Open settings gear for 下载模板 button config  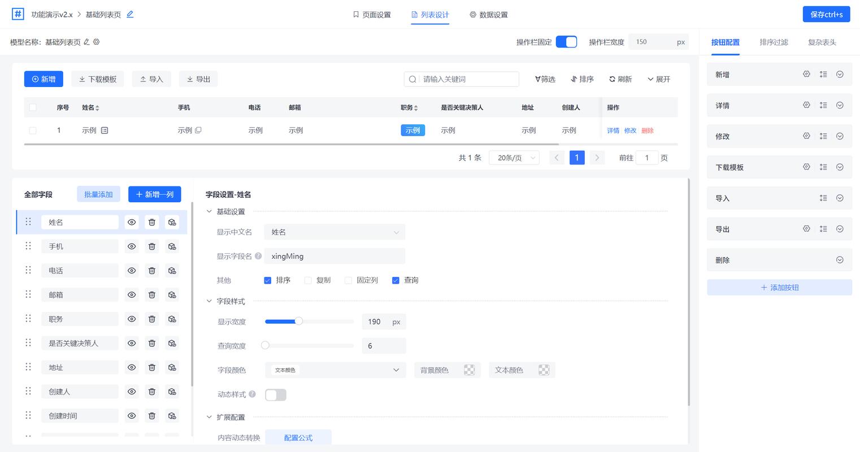[x=806, y=167]
